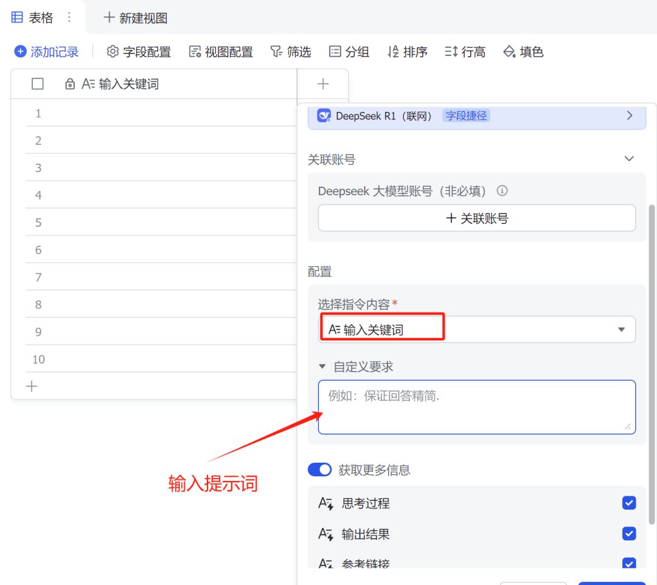Click the three-dot menu beside 表格 tab
Screen dimensions: 657x585
coord(69,18)
